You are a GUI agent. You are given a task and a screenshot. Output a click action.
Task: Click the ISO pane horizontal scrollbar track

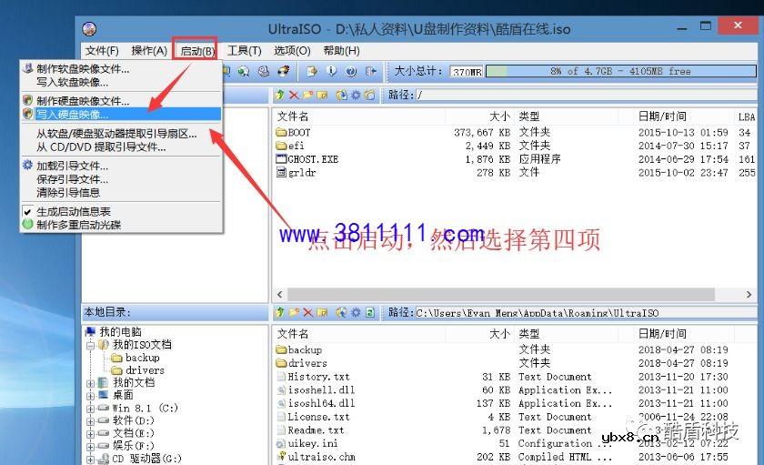[x=501, y=295]
